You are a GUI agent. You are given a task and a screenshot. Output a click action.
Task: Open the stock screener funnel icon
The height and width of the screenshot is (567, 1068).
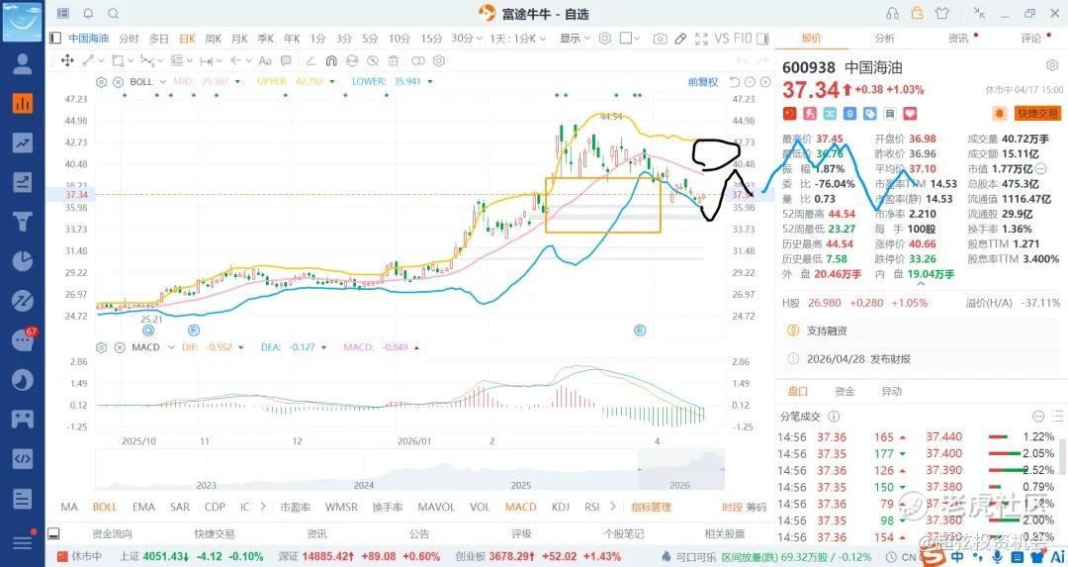tap(23, 222)
